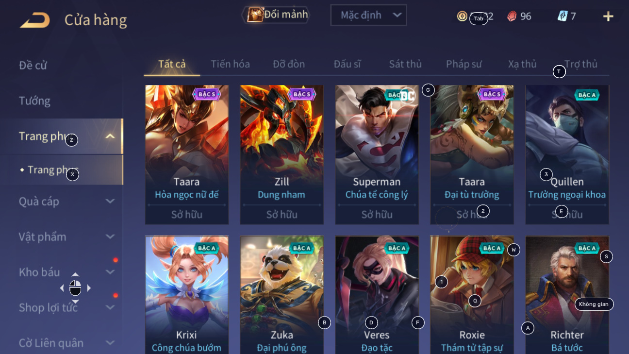This screenshot has height=354, width=629.
Task: Click the red ruby currency icon
Action: 512,17
